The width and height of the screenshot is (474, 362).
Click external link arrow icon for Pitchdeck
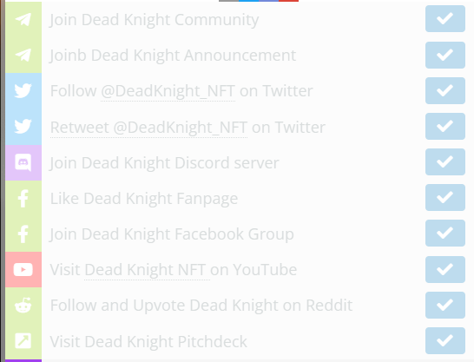click(x=23, y=341)
